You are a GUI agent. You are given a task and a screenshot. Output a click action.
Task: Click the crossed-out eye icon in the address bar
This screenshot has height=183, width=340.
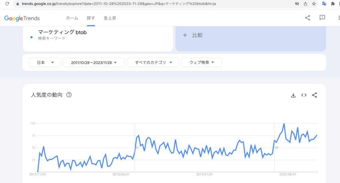tap(297, 4)
